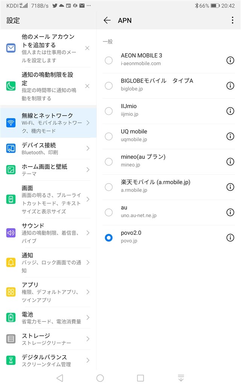Tap the uno.au-net.ne.jp APN address text

(x=139, y=215)
